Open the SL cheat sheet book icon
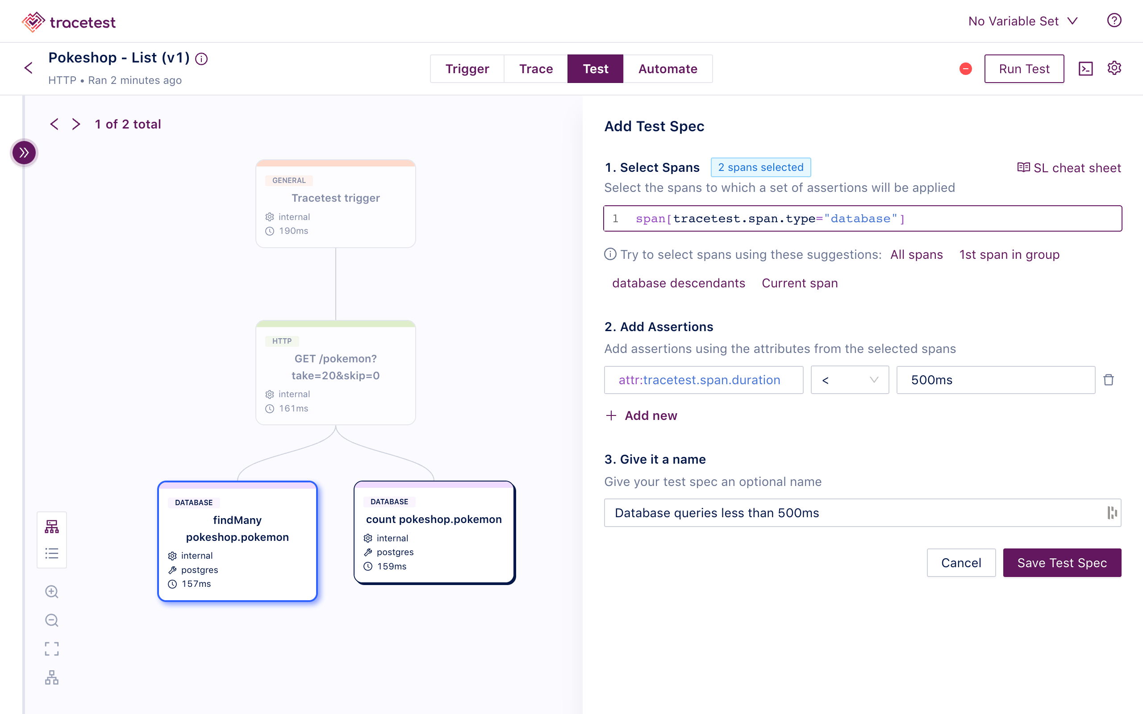1143x714 pixels. (x=1023, y=168)
